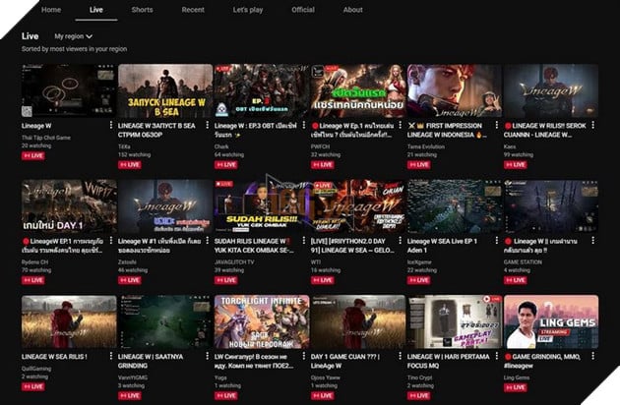Image resolution: width=620 pixels, height=405 pixels.
Task: Visit the IceXgame channel name
Action: click(419, 261)
